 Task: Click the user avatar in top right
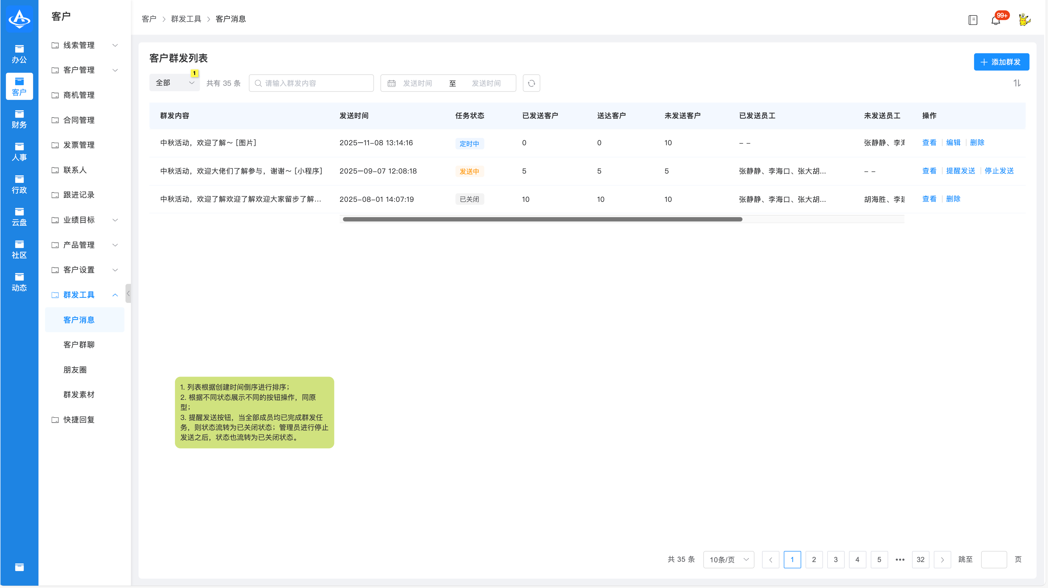point(1024,20)
